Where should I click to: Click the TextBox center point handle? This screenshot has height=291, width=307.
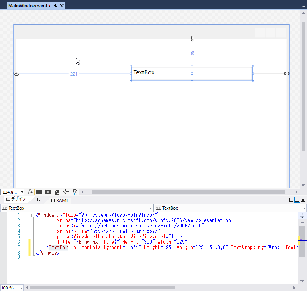pyautogui.click(x=192, y=74)
